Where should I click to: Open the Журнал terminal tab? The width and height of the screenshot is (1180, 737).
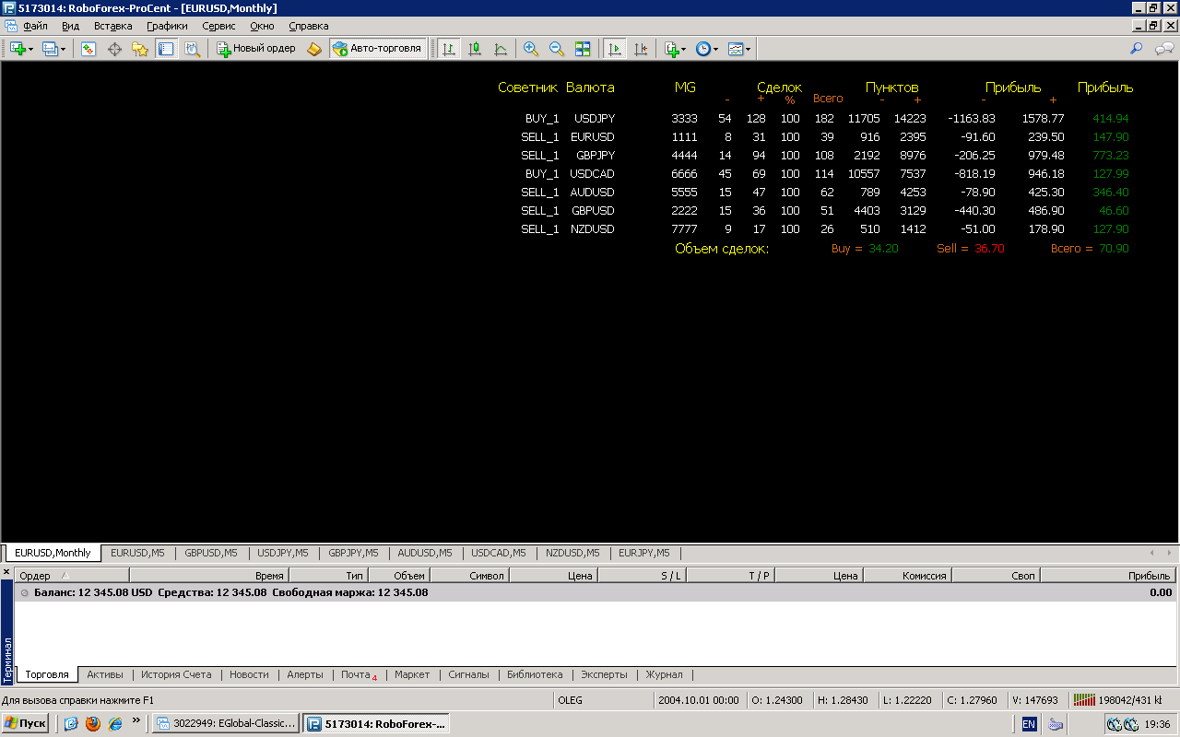664,674
